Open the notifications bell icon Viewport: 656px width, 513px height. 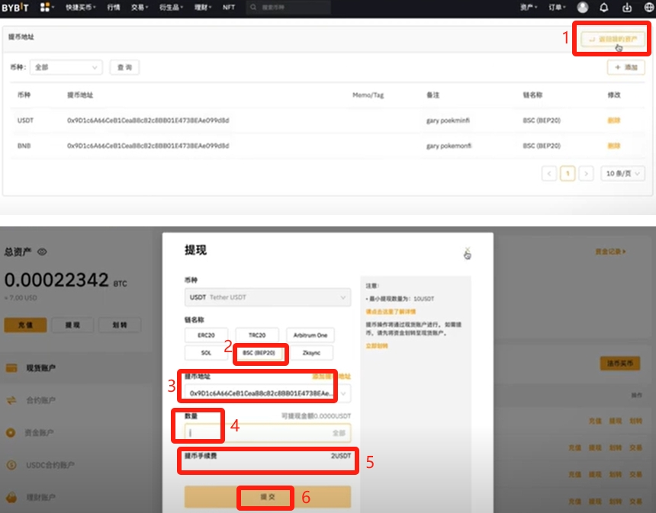(603, 7)
